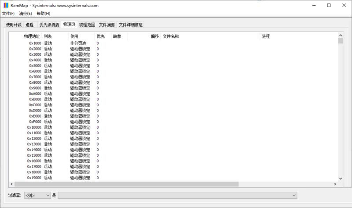Viewport: 352px width, 208px height.
Task: Switch to the 文件摘要 tab
Action: pos(107,25)
